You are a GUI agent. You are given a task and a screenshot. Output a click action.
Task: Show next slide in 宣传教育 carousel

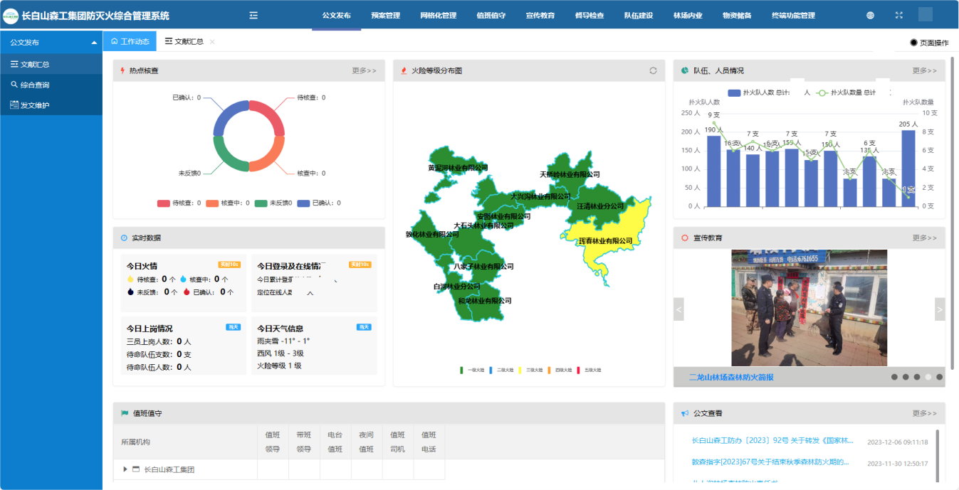tap(940, 309)
